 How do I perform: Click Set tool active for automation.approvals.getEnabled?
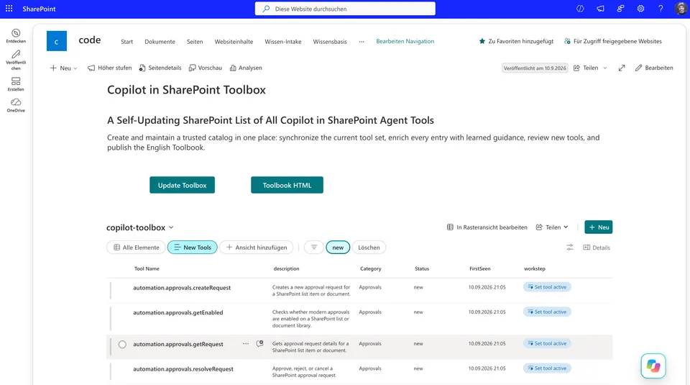point(547,312)
